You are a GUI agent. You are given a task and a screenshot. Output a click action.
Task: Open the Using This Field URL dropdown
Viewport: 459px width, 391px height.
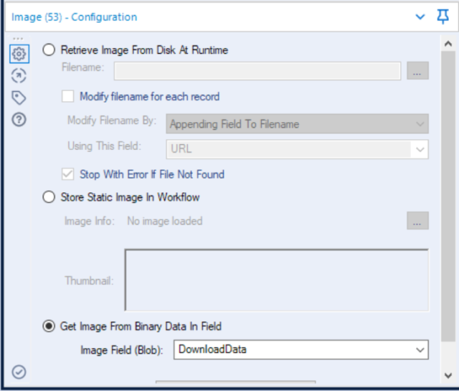[298, 149]
